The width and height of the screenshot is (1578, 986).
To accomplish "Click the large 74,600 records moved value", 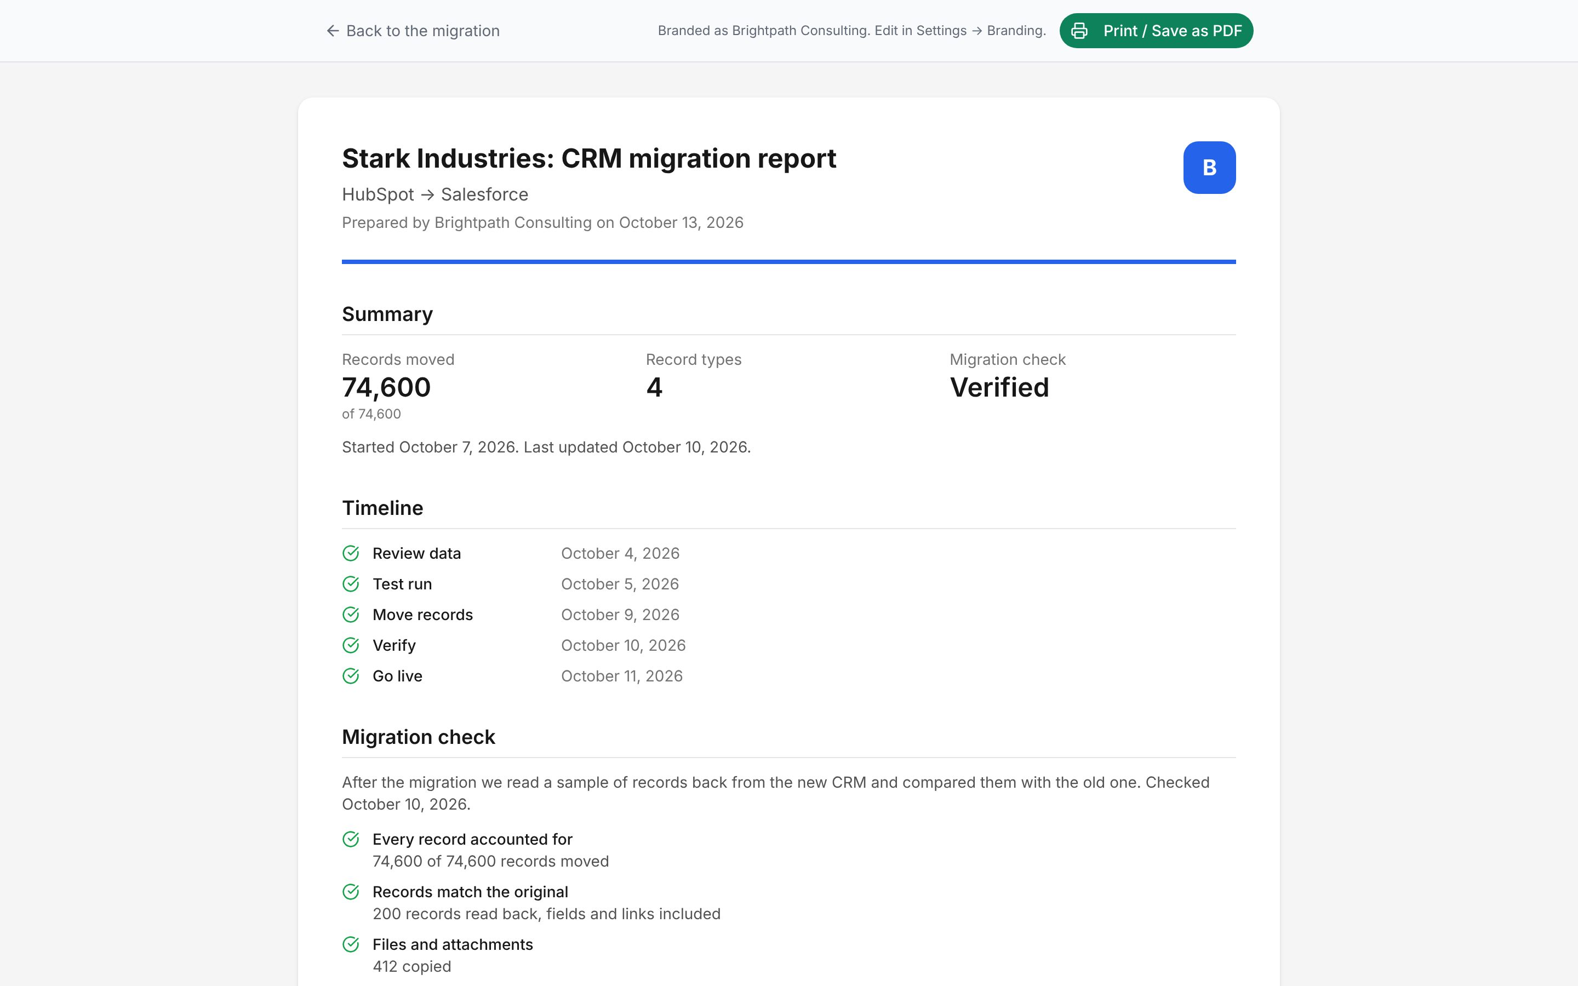I will (x=386, y=387).
